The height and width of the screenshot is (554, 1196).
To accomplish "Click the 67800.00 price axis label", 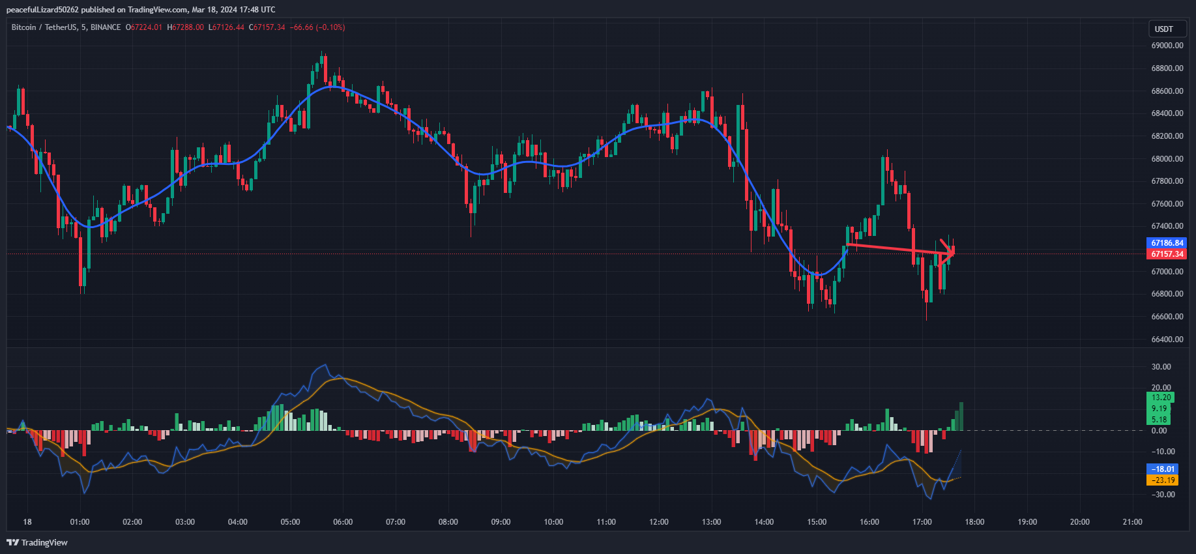I will 1167,181.
